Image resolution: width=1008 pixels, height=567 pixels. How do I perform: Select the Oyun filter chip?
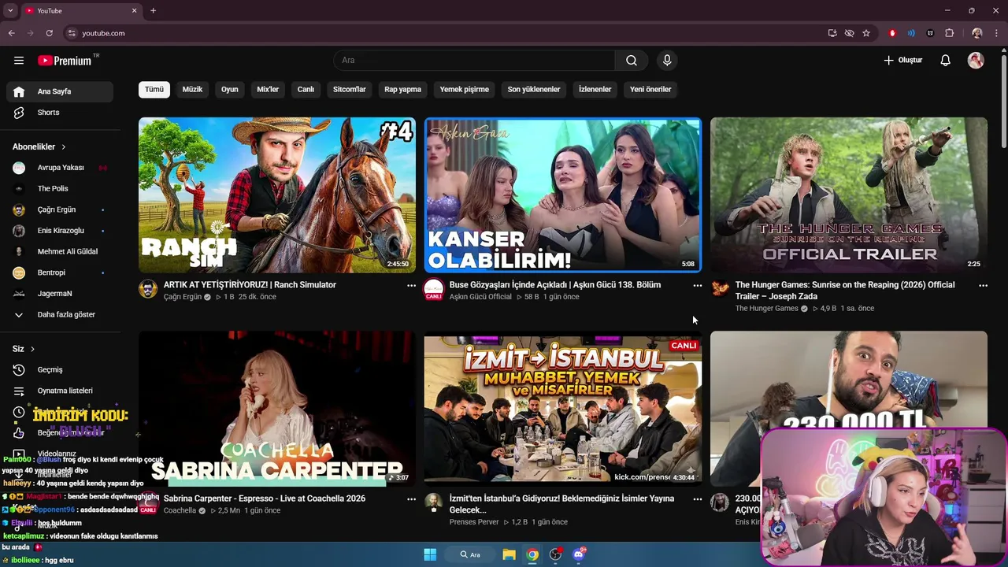click(230, 90)
